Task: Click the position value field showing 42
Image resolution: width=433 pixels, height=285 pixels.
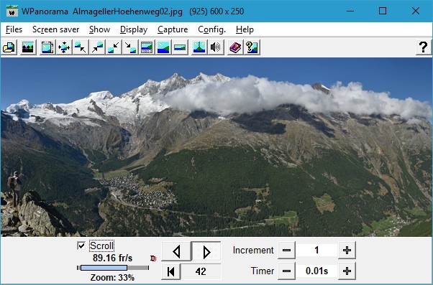Action: coord(201,271)
